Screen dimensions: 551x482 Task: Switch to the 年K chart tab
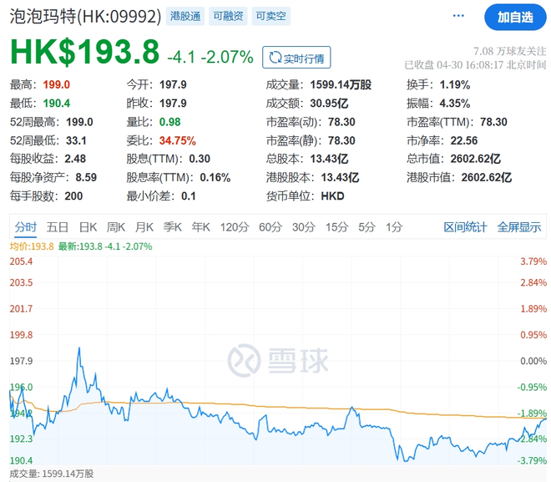point(201,226)
